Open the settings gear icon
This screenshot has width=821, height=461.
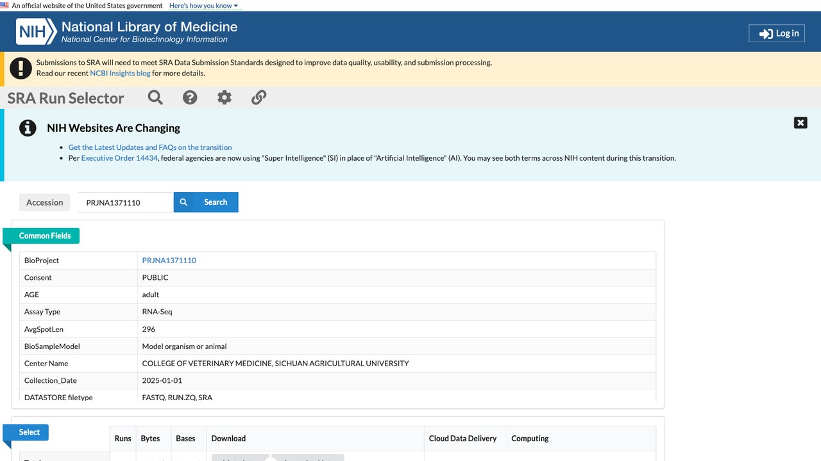point(224,97)
